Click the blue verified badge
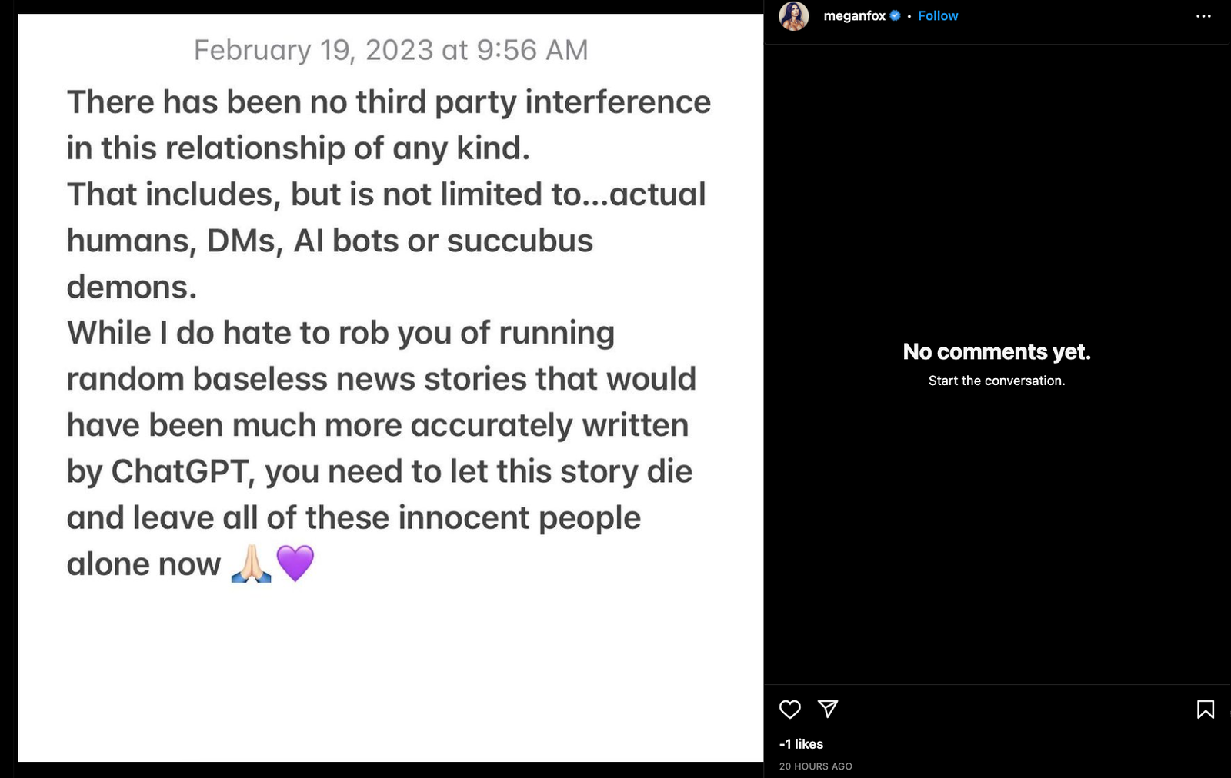The width and height of the screenshot is (1231, 778). (x=895, y=15)
